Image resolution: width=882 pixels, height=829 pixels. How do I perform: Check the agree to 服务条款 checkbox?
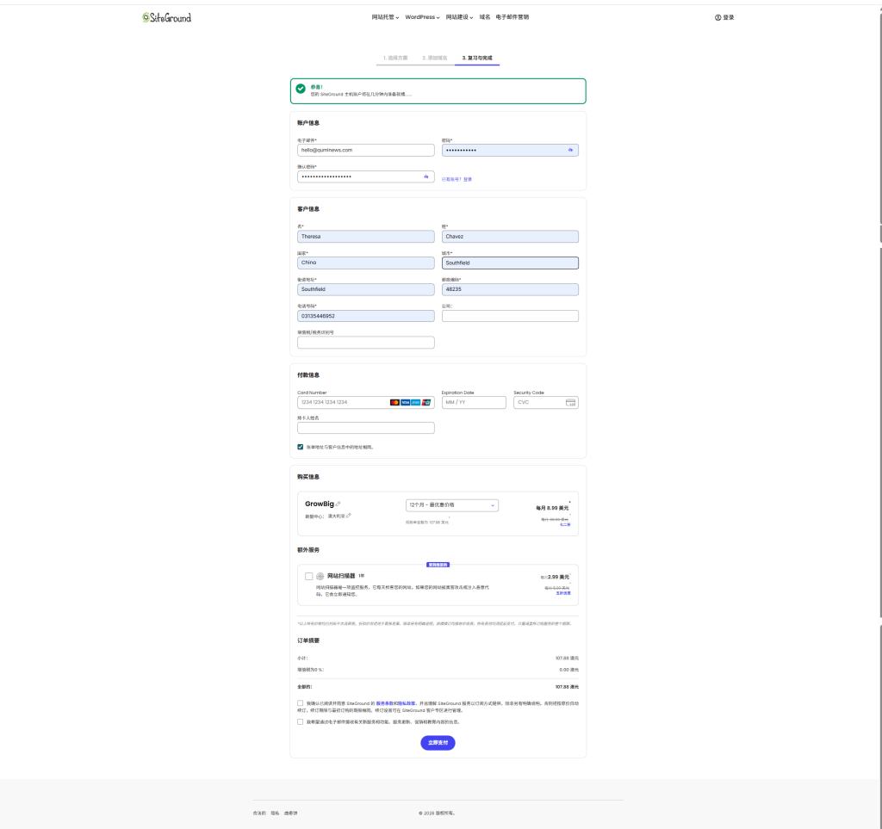pyautogui.click(x=301, y=703)
